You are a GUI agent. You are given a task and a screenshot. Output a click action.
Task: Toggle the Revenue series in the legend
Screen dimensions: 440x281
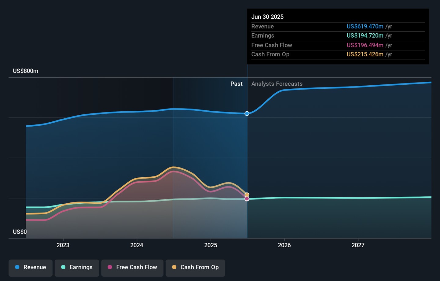tap(31, 268)
